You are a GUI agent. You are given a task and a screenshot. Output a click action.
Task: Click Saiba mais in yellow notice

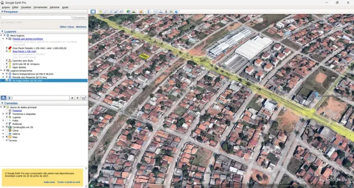pyautogui.click(x=49, y=182)
